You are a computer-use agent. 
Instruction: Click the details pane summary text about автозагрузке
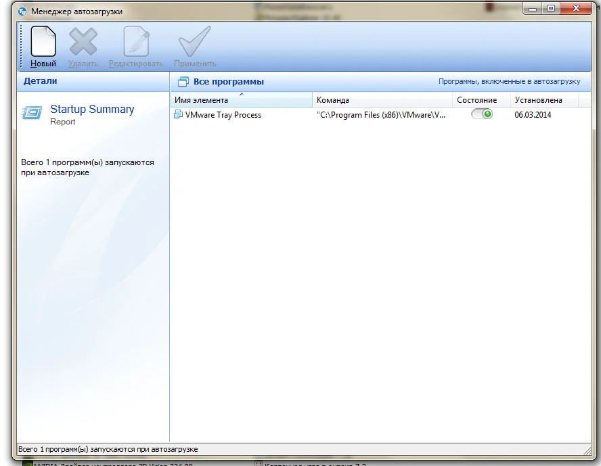(87, 167)
